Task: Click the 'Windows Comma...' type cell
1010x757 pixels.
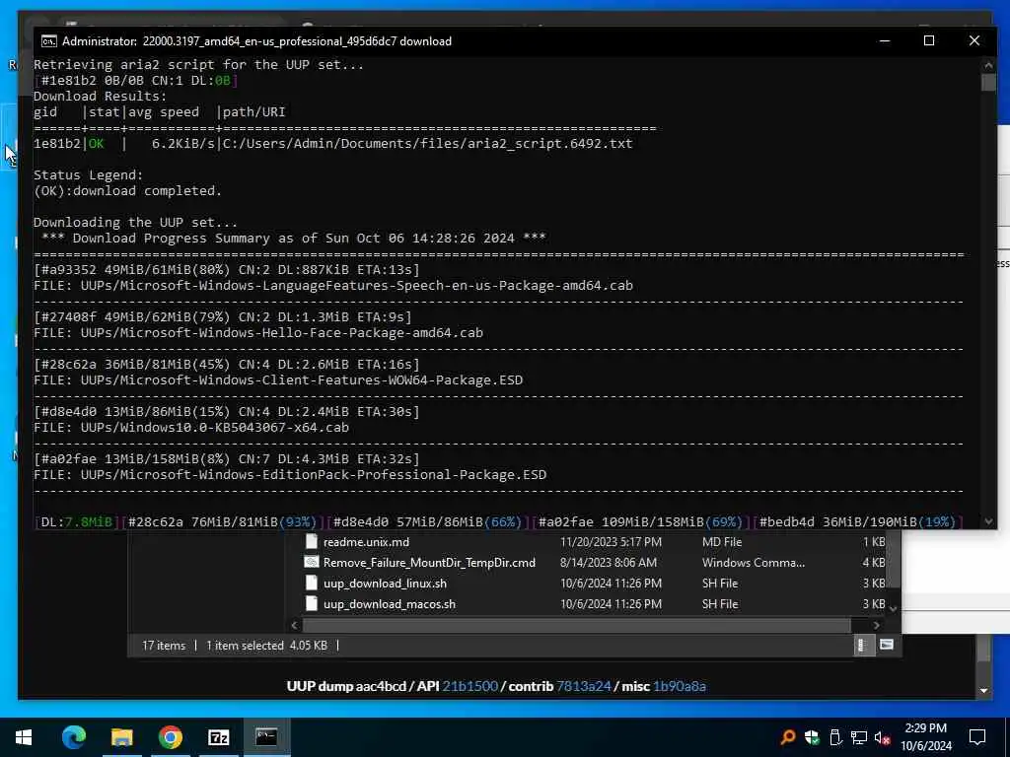Action: point(753,563)
